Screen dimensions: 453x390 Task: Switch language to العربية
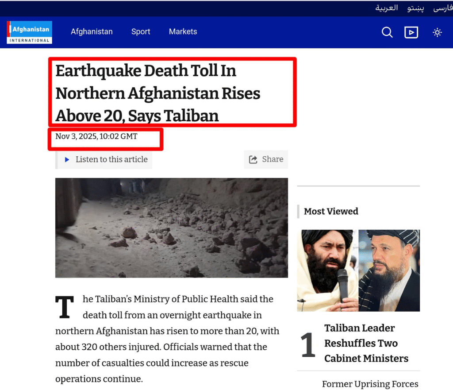point(387,8)
